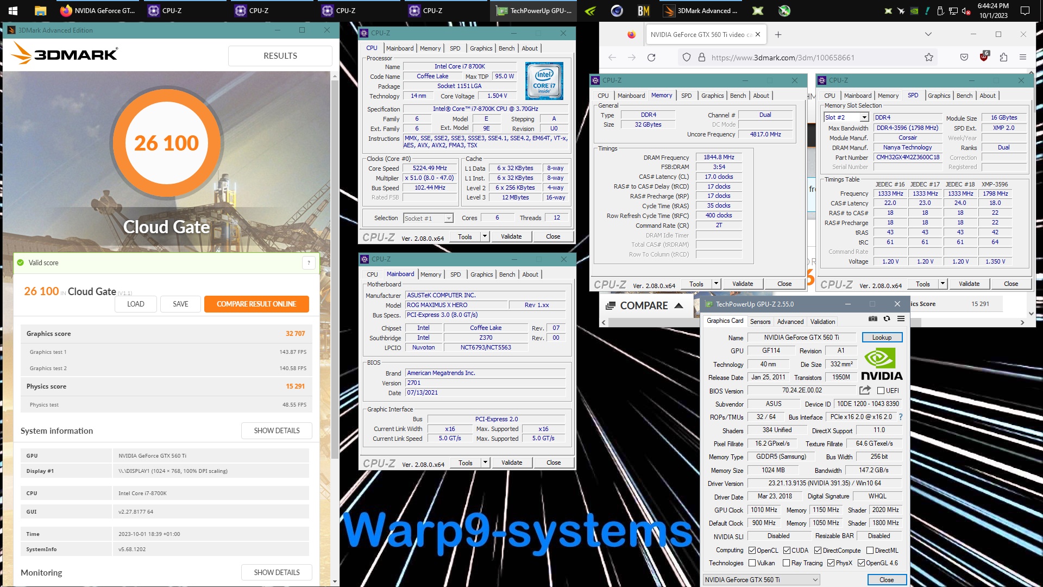
Task: Toggle the OpenCL checkbox
Action: click(752, 550)
